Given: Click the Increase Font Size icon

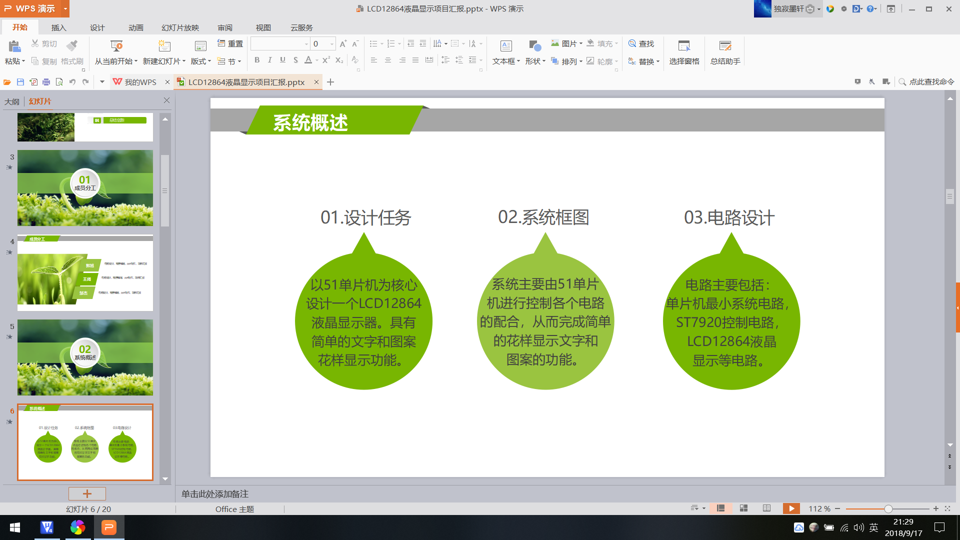Looking at the screenshot, I should coord(343,44).
